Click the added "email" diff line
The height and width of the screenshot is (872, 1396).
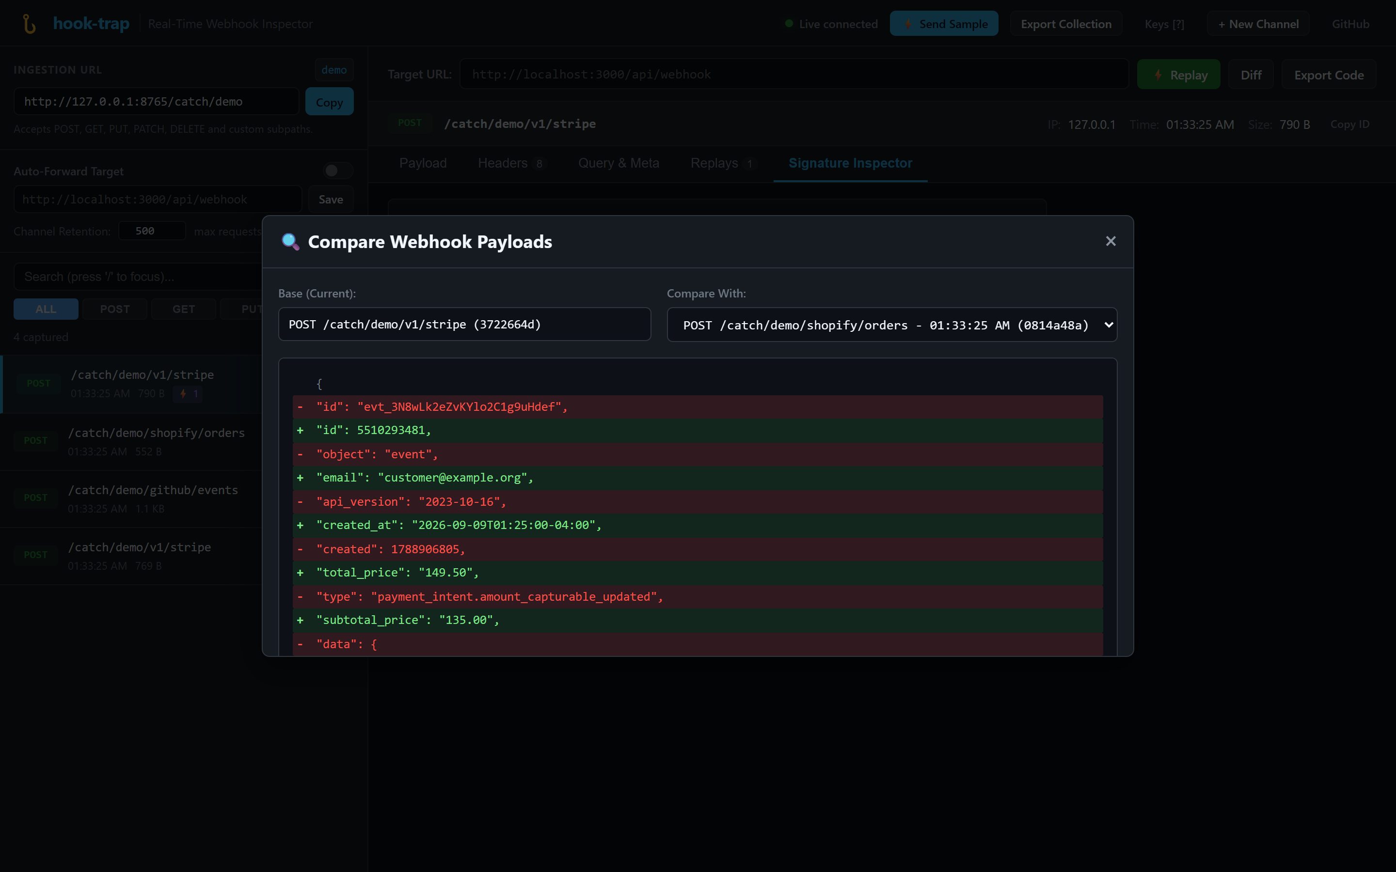(x=698, y=478)
